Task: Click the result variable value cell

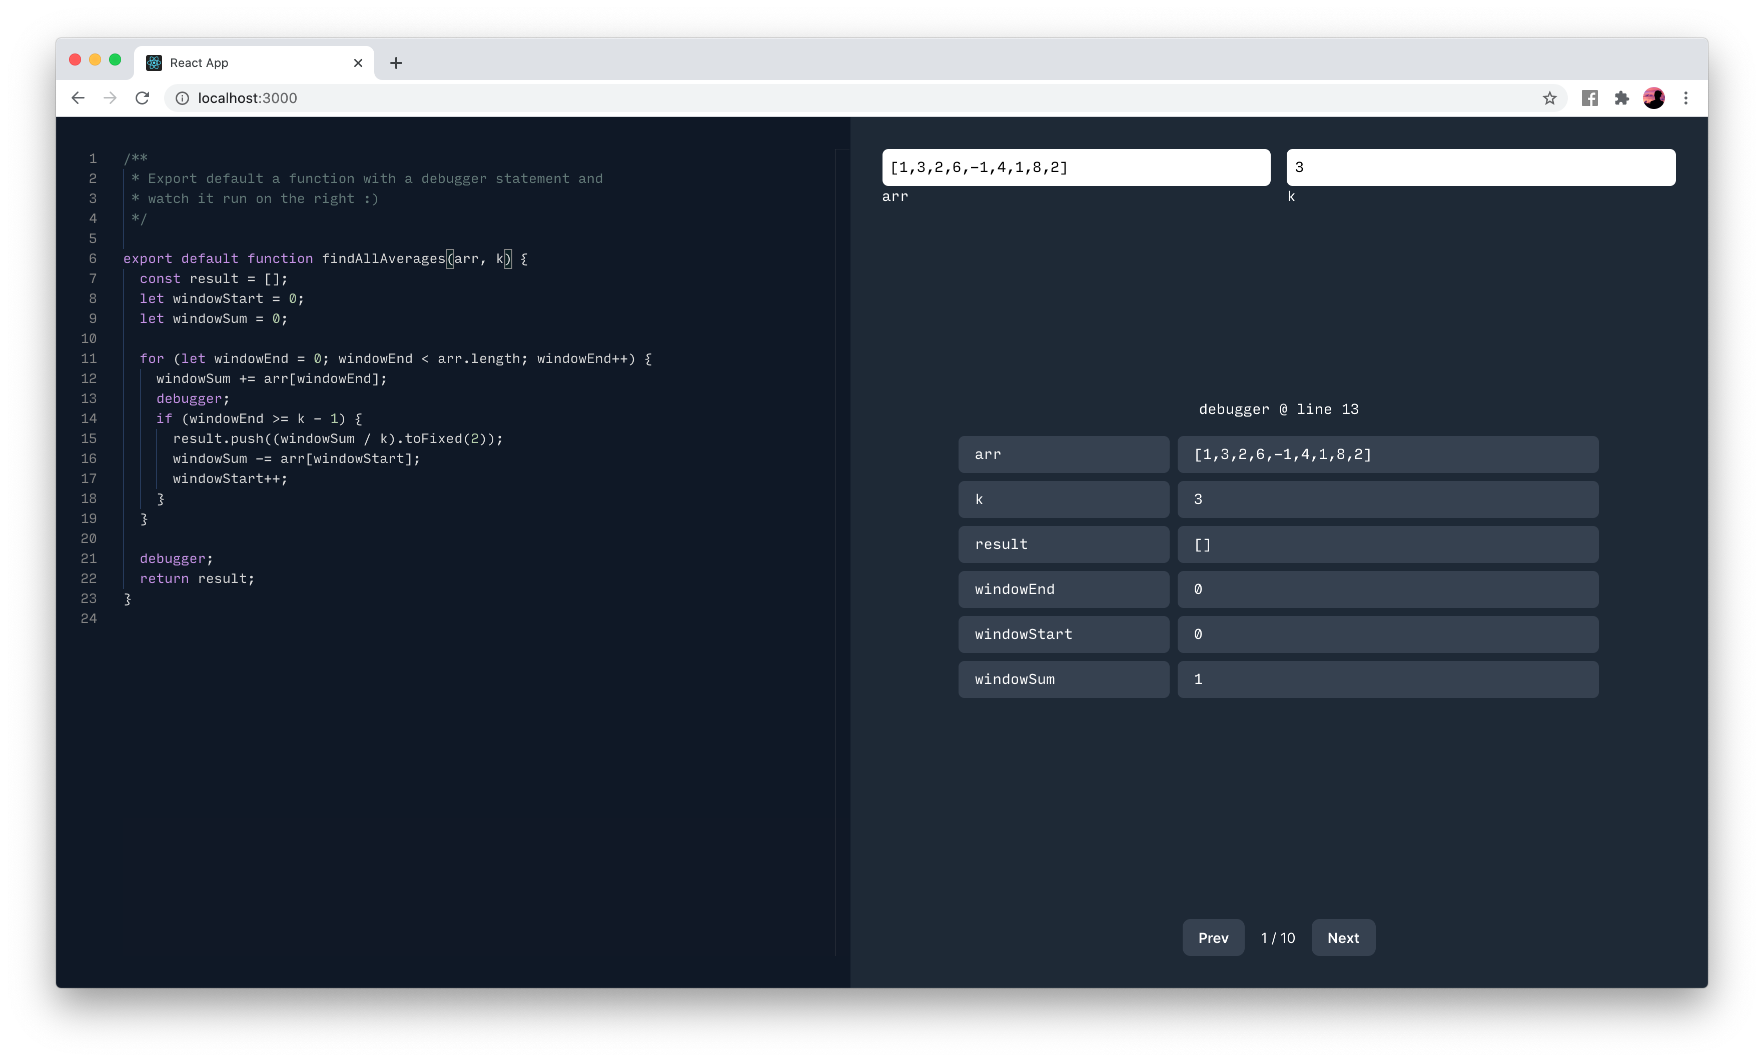Action: (1387, 544)
